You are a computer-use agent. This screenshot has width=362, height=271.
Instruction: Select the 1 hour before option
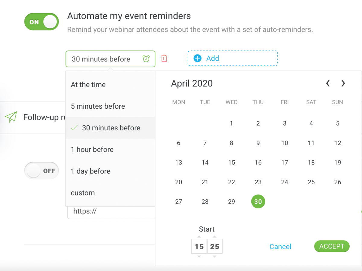[92, 149]
